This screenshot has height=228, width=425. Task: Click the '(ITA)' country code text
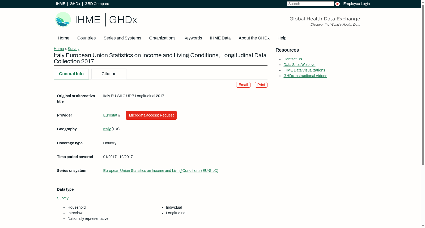pos(116,129)
